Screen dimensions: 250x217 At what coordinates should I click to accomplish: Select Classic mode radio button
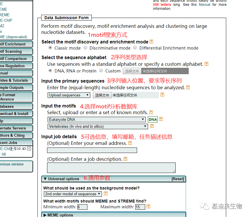50,48
